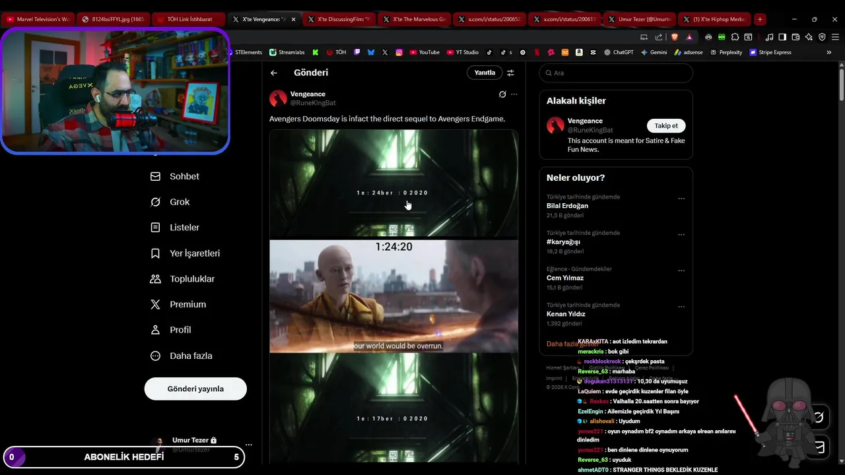This screenshot has height=475, width=845.
Task: Open the three-dot menu on Vengeance's post
Action: [514, 94]
